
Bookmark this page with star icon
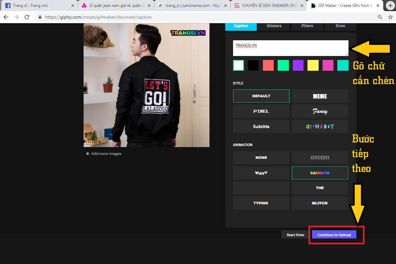(x=390, y=17)
